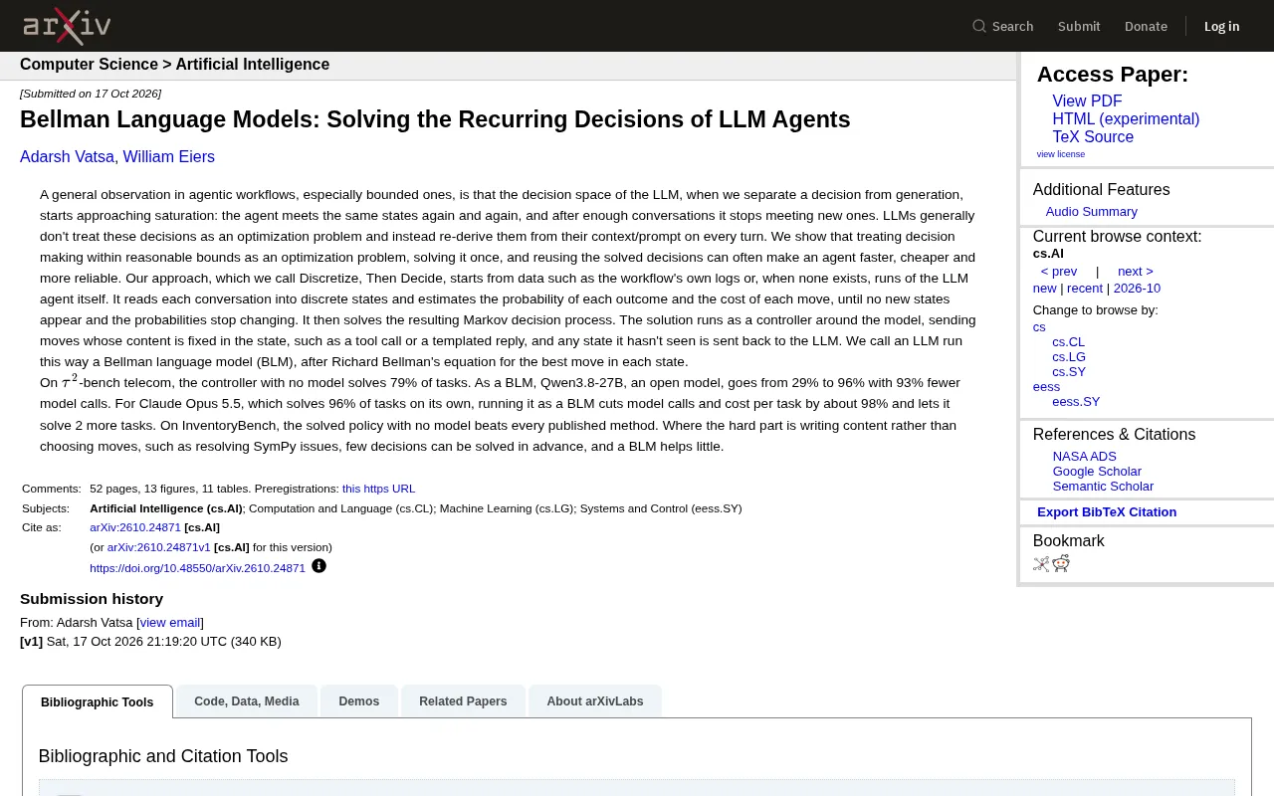This screenshot has height=796, width=1274.
Task: Go to previous paper link
Action: coord(1059,272)
